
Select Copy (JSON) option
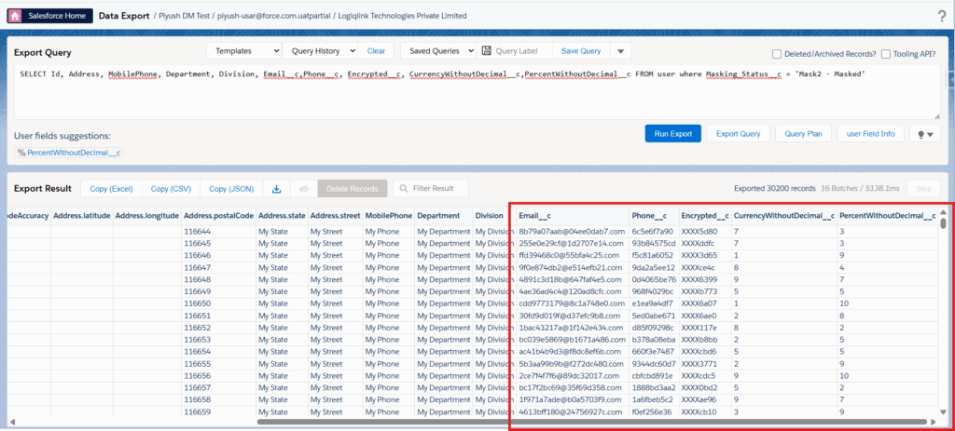coord(230,189)
